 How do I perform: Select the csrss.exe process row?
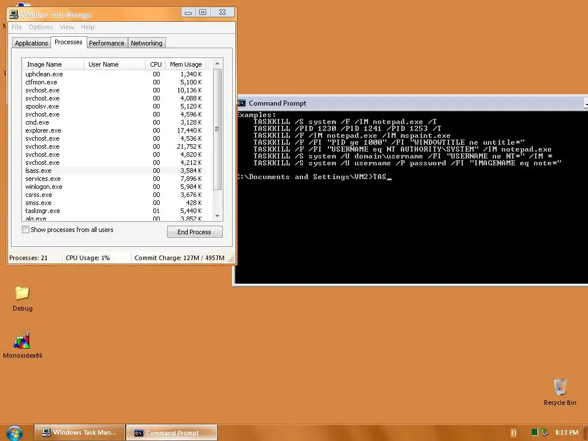pos(114,195)
